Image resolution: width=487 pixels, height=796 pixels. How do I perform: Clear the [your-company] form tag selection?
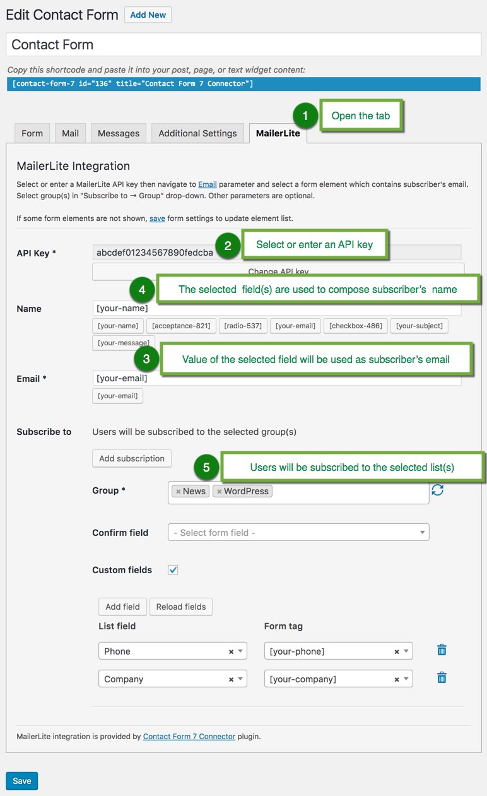click(397, 679)
